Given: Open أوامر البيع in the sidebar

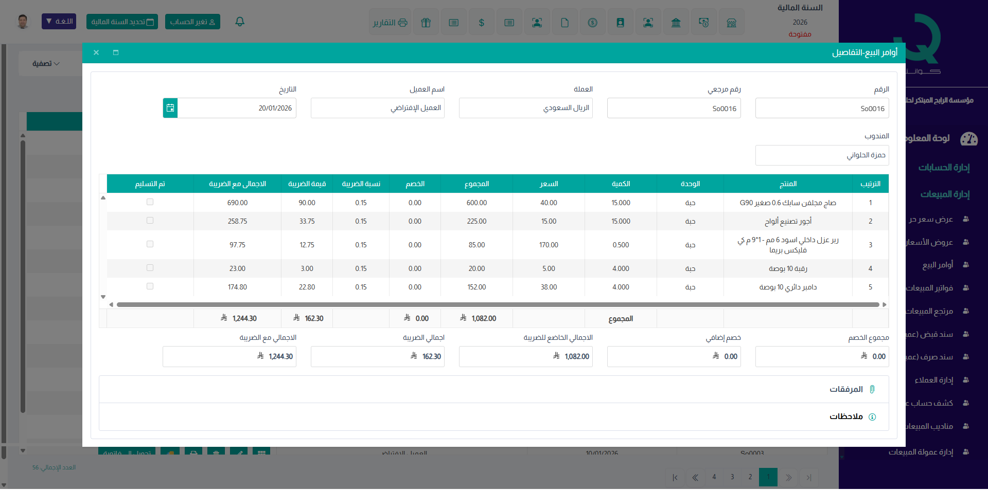Looking at the screenshot, I should [x=937, y=265].
